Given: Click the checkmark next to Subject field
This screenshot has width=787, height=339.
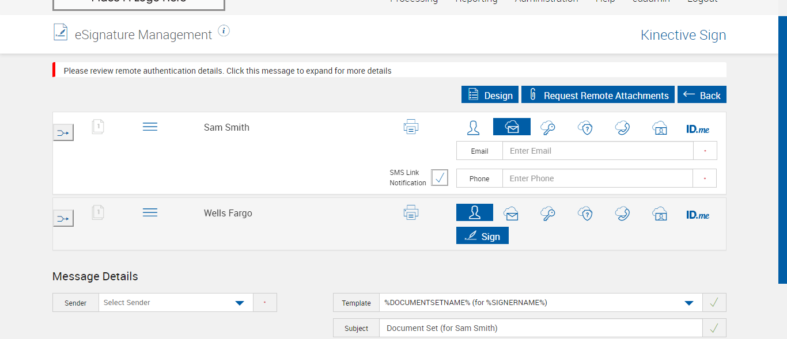Looking at the screenshot, I should tap(714, 328).
